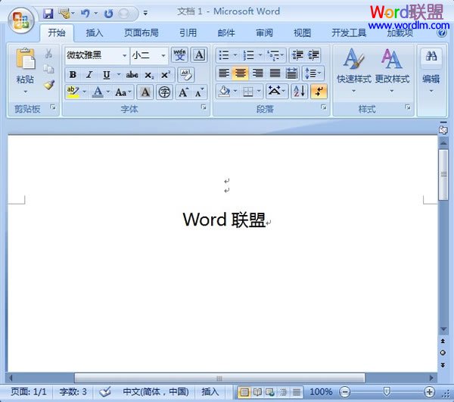Click the 100% zoom level

coord(321,392)
